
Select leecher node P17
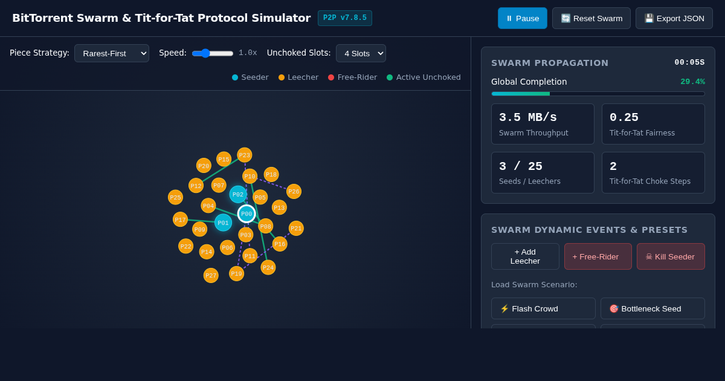(180, 220)
